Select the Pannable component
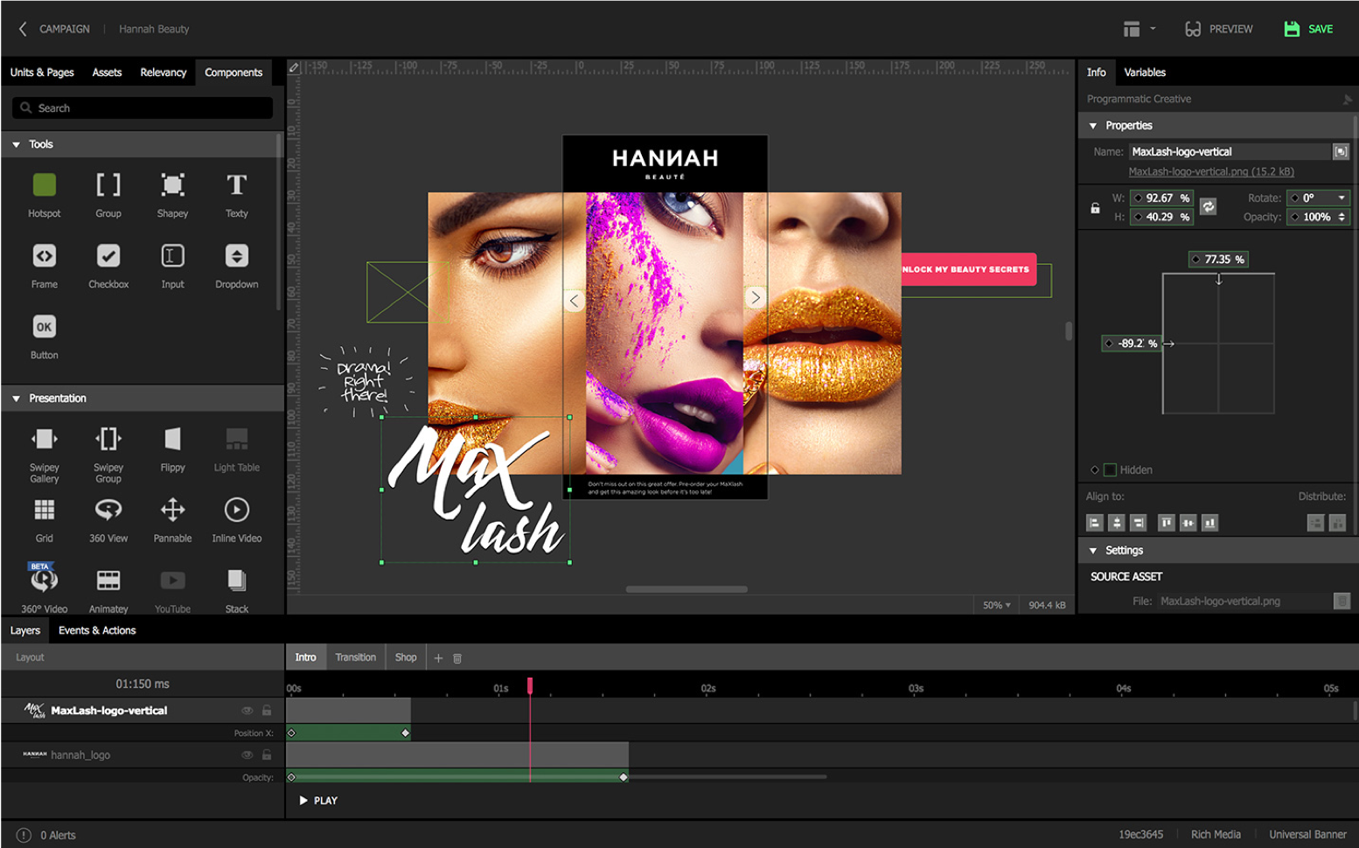Viewport: 1359px width, 848px height. (172, 510)
